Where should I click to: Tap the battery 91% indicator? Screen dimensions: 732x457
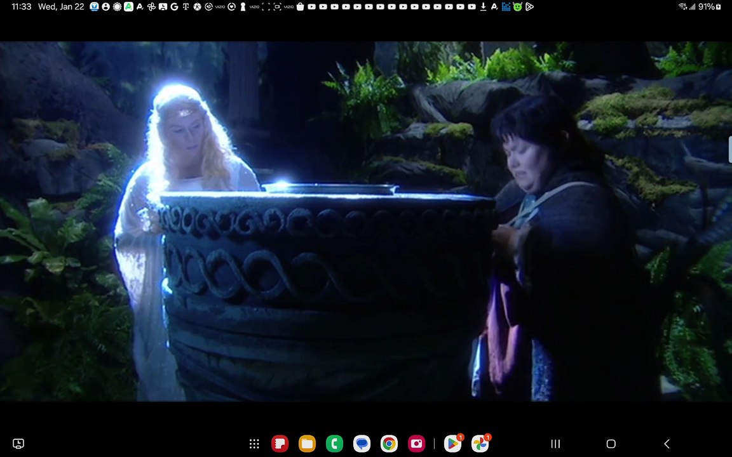point(710,6)
